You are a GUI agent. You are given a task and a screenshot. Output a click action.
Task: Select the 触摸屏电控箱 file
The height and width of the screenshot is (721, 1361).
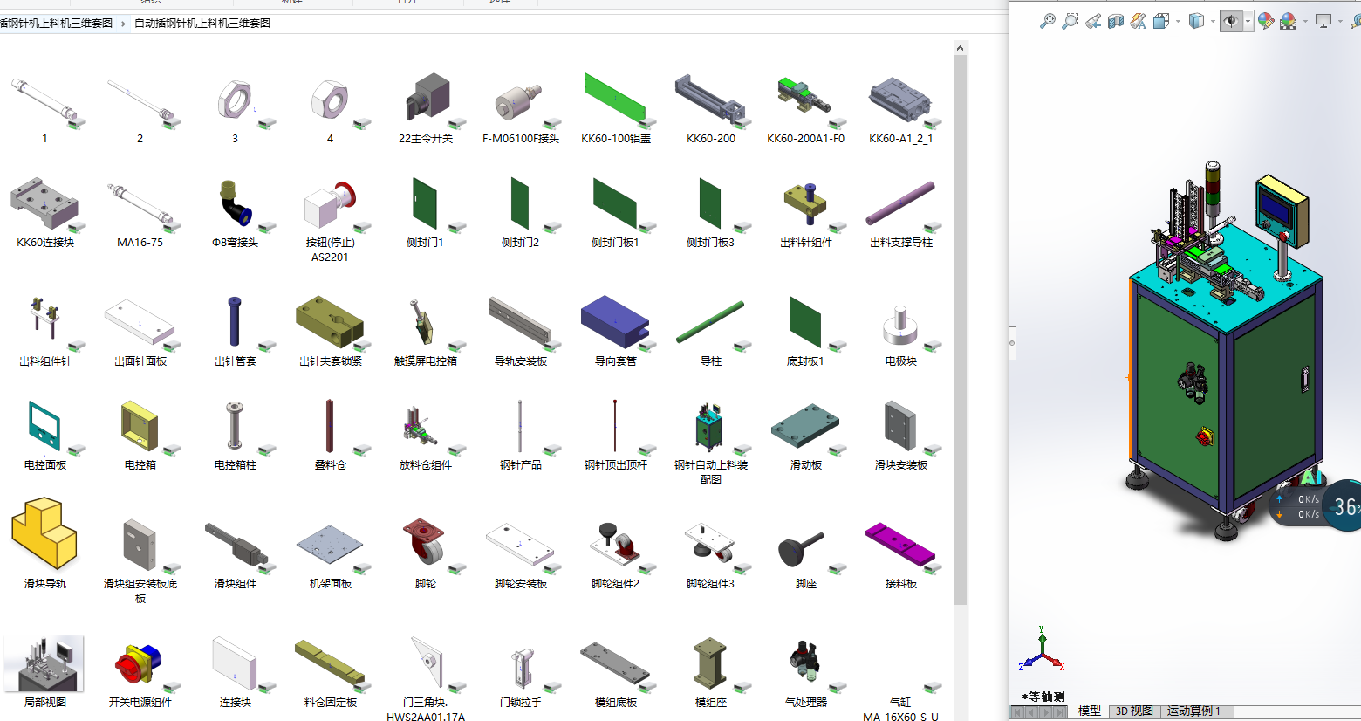point(425,331)
